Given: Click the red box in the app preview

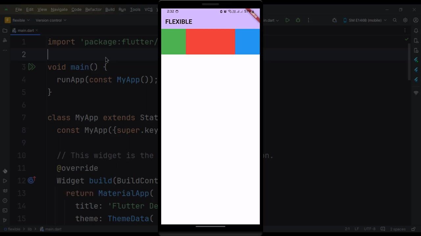Looking at the screenshot, I should pyautogui.click(x=210, y=42).
